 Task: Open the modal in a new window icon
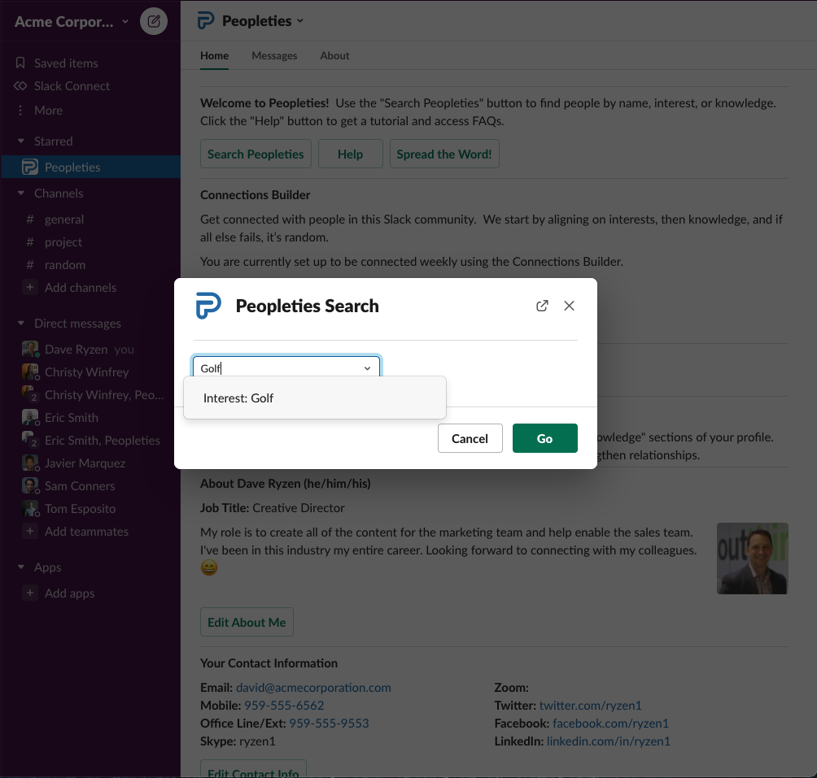(542, 306)
